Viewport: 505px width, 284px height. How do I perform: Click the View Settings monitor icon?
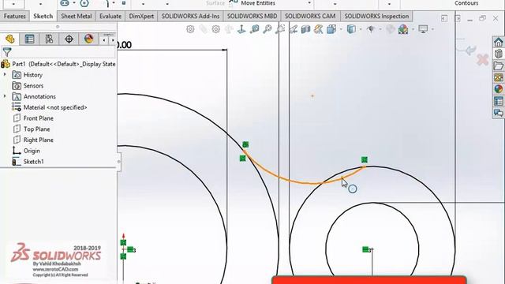click(423, 30)
